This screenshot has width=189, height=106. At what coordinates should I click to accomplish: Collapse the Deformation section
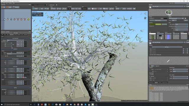(x=30, y=67)
